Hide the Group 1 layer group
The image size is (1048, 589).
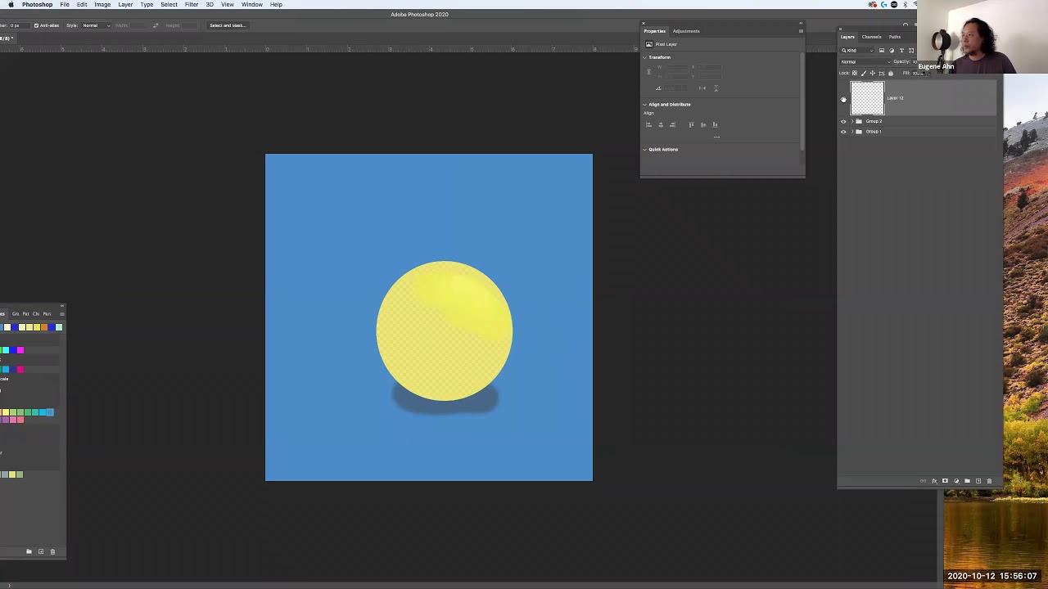click(843, 132)
